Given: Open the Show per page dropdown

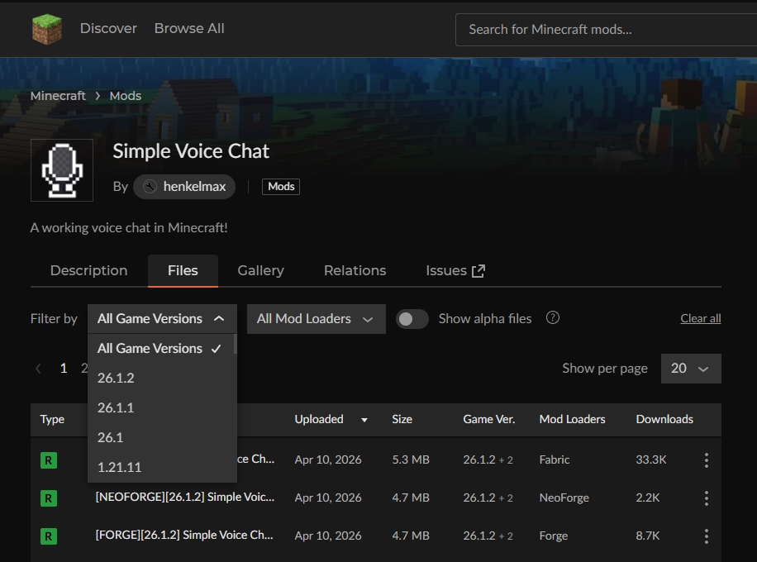Looking at the screenshot, I should pyautogui.click(x=691, y=368).
